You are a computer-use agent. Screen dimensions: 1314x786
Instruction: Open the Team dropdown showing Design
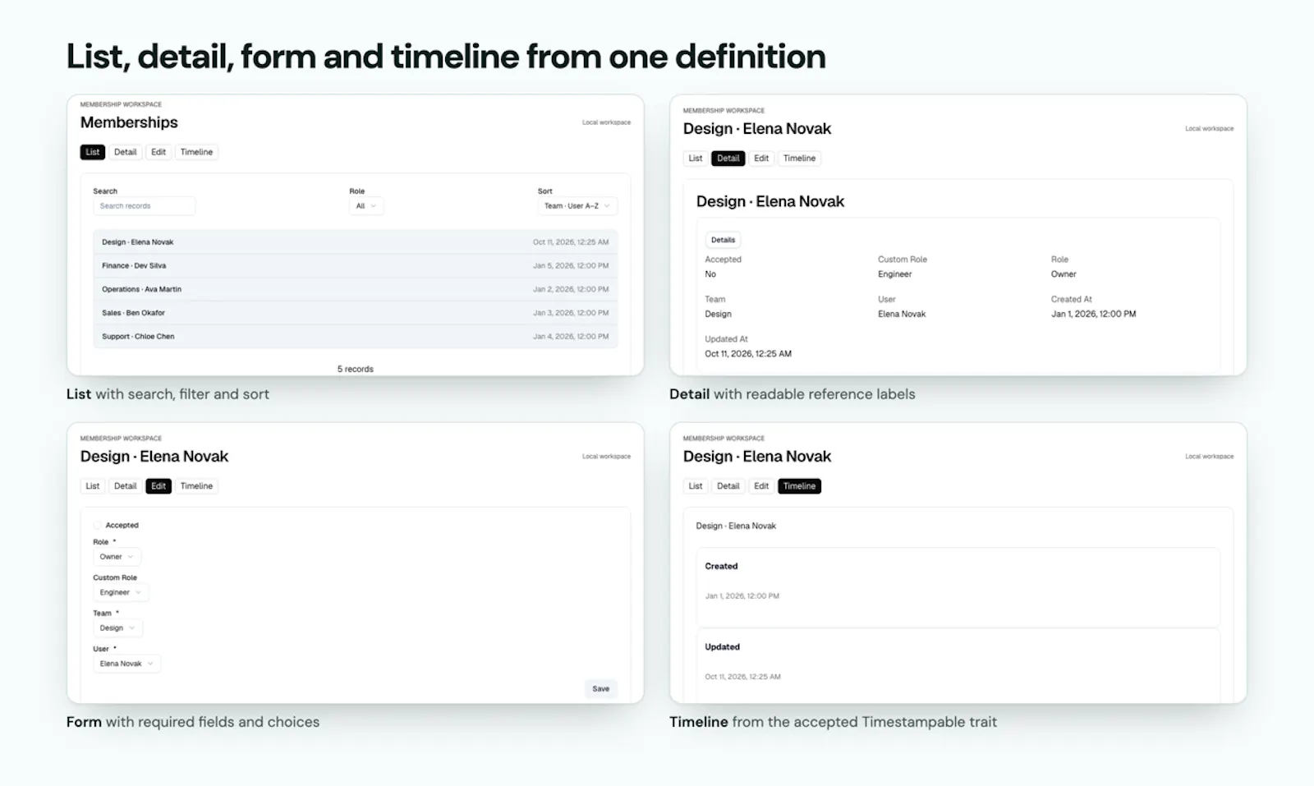tap(117, 628)
